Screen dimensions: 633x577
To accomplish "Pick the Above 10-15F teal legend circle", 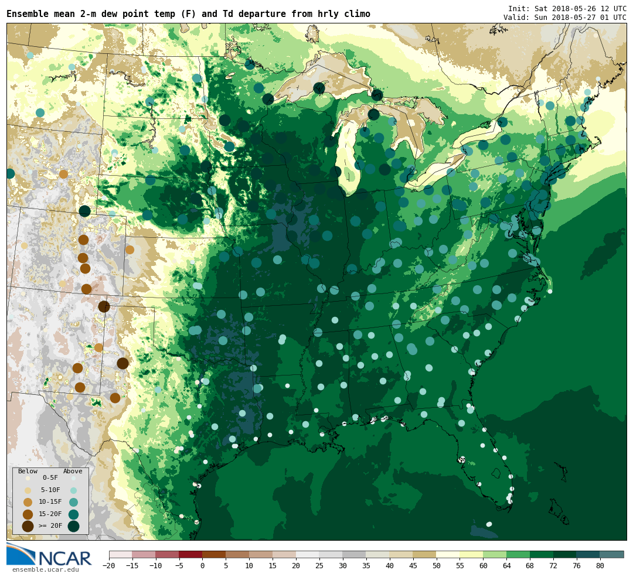I will tap(73, 503).
